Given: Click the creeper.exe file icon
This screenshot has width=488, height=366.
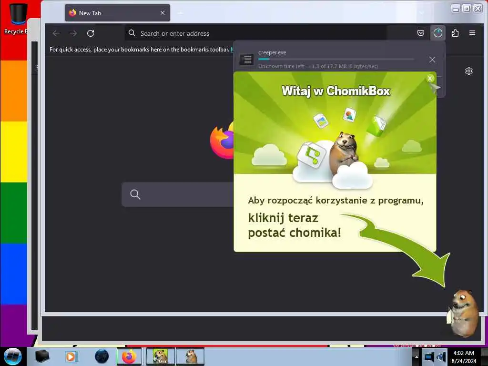Looking at the screenshot, I should [246, 60].
